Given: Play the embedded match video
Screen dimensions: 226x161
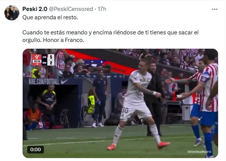Looking at the screenshot, I should [x=120, y=103].
